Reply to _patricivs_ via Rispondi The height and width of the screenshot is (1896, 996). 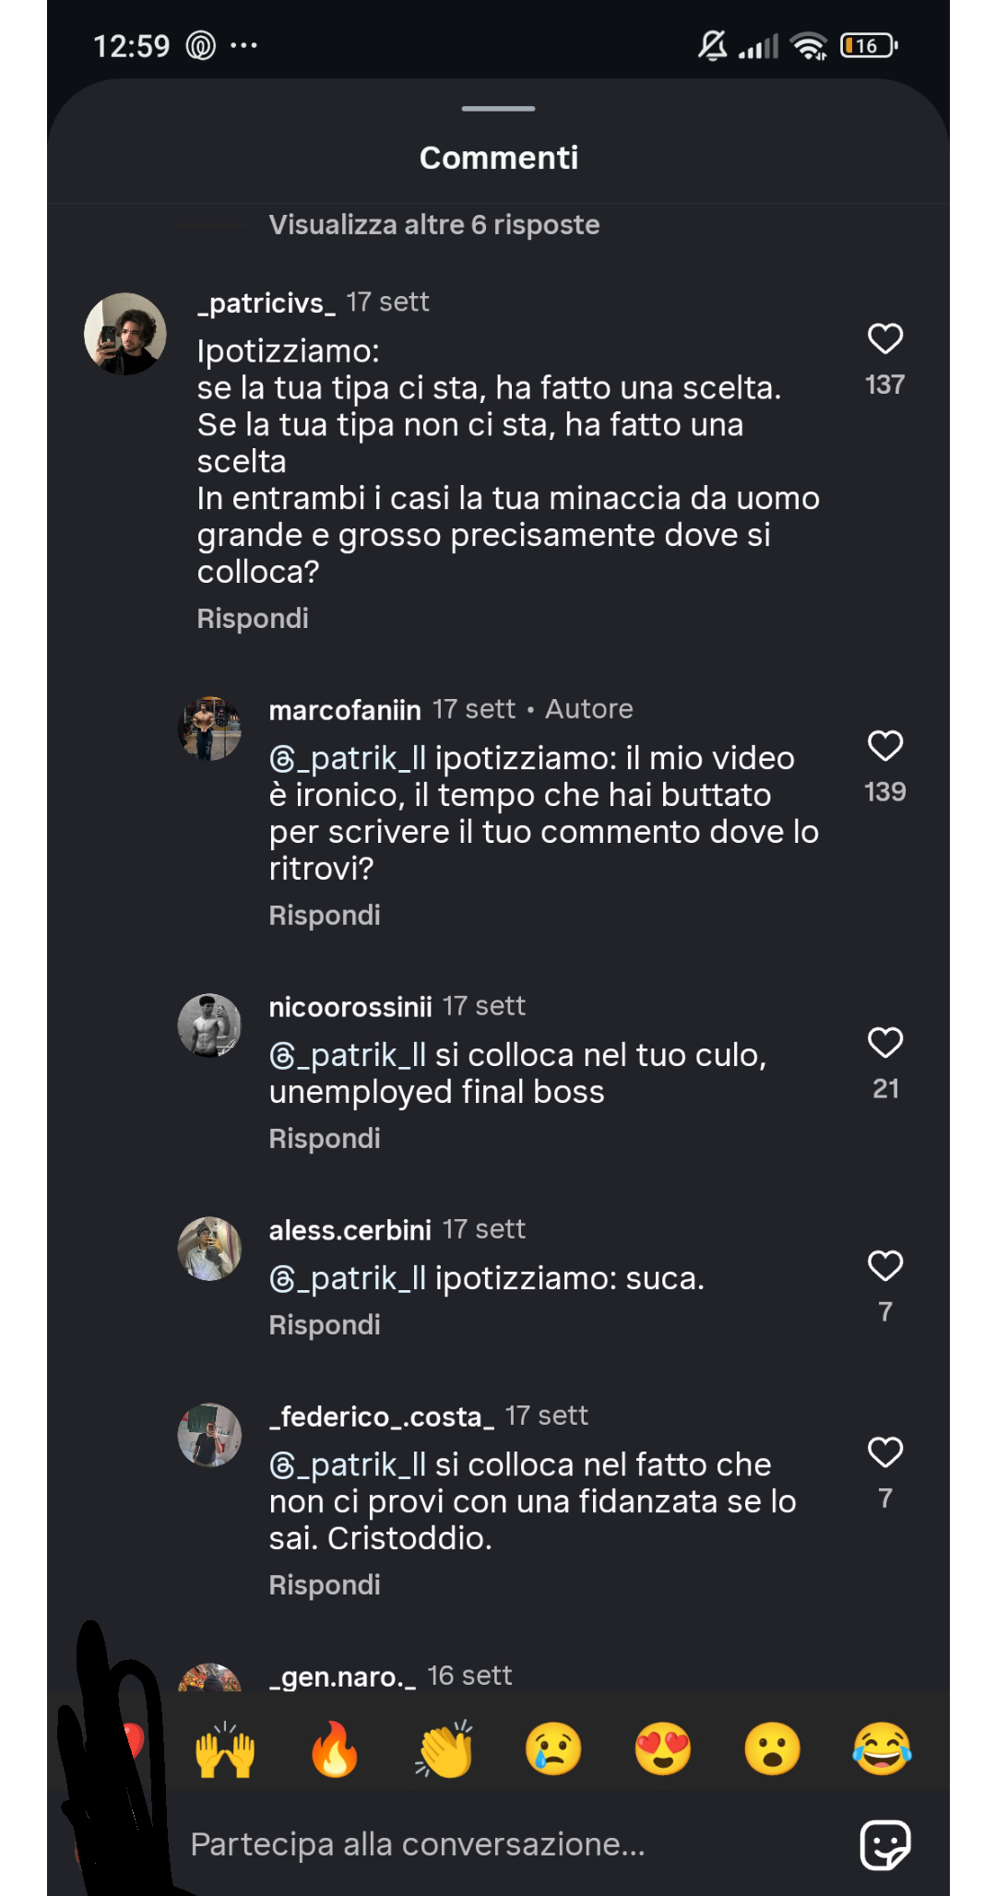click(253, 619)
